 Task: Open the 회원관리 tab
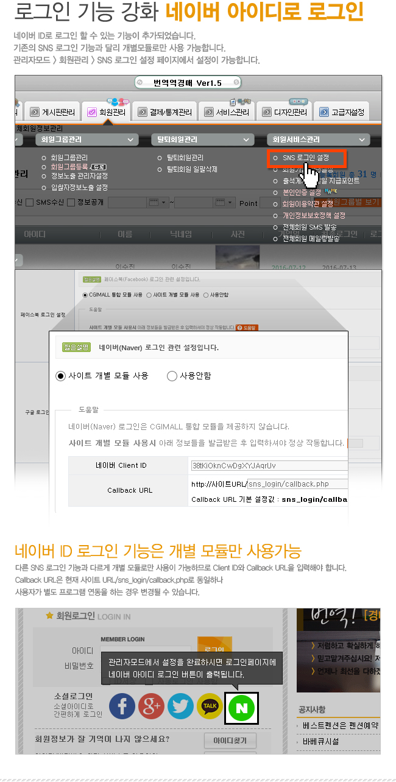(107, 112)
